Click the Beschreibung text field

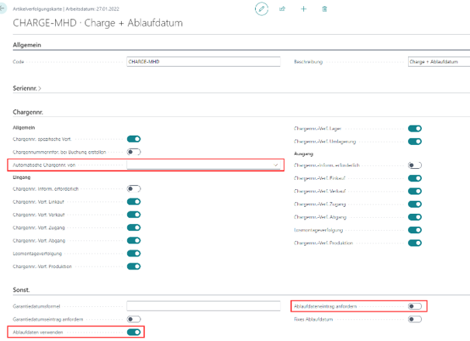click(x=437, y=60)
